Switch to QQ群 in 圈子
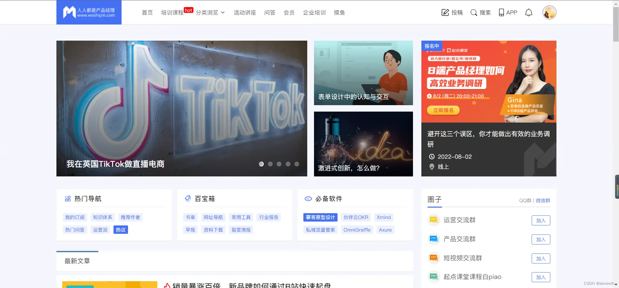The width and height of the screenshot is (619, 288). (x=525, y=201)
